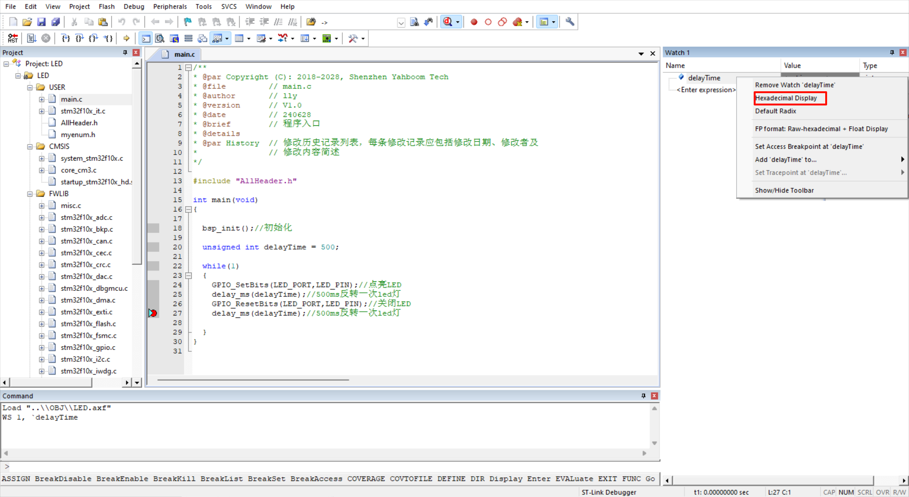The width and height of the screenshot is (909, 497).
Task: Click the Command window scroll up arrow
Action: [x=654, y=409]
